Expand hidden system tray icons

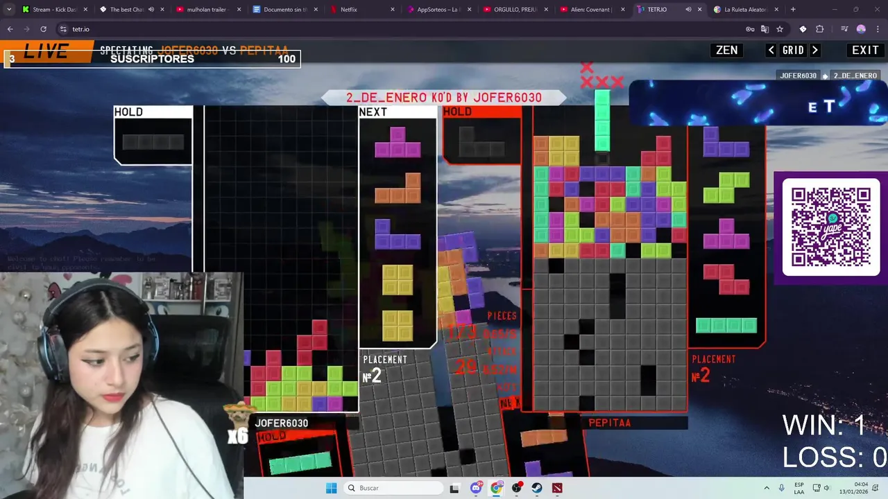(767, 488)
